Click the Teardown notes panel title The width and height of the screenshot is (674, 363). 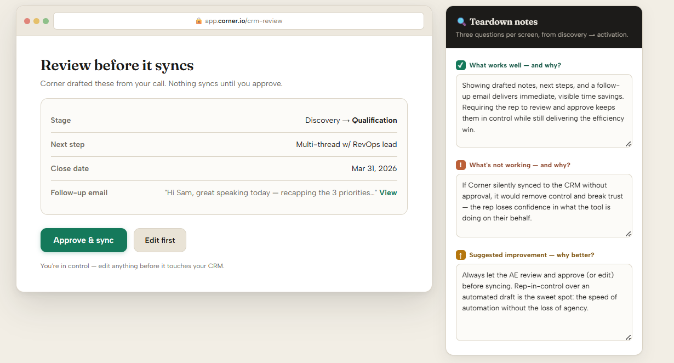point(504,22)
